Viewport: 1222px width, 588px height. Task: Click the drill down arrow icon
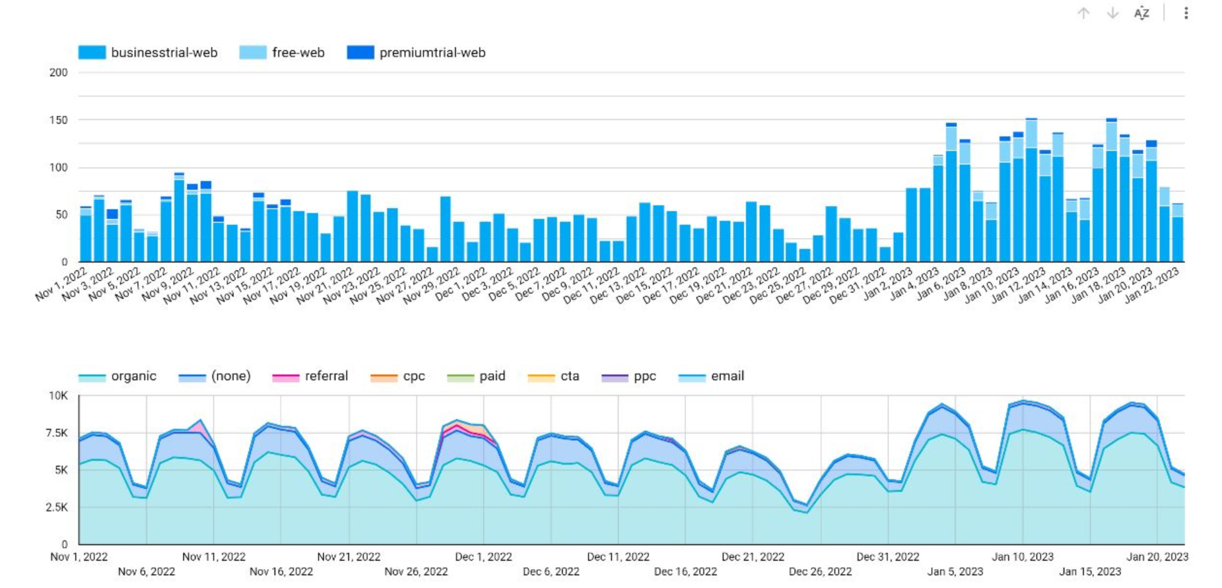coord(1112,13)
